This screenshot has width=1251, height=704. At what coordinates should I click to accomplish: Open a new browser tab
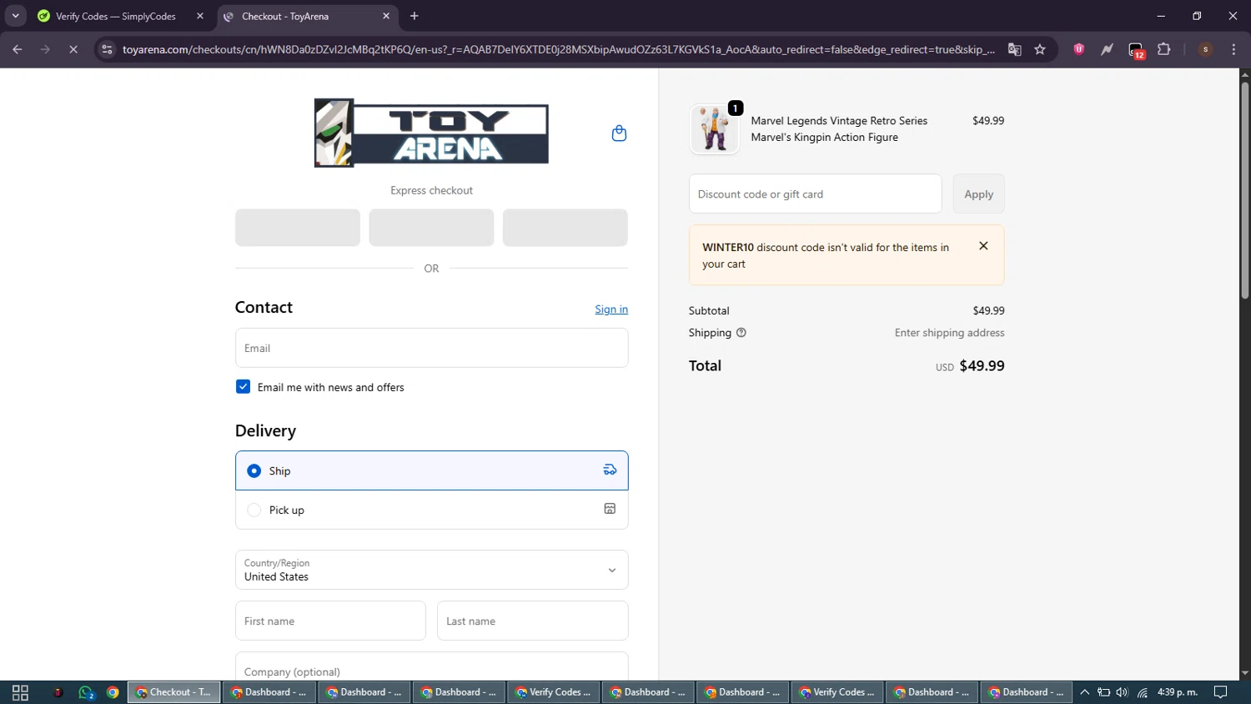[x=414, y=16]
